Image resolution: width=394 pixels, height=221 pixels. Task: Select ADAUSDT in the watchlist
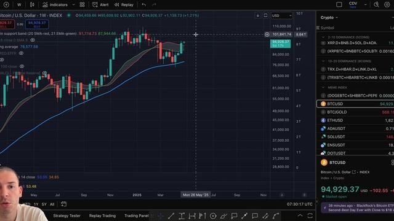(355, 128)
